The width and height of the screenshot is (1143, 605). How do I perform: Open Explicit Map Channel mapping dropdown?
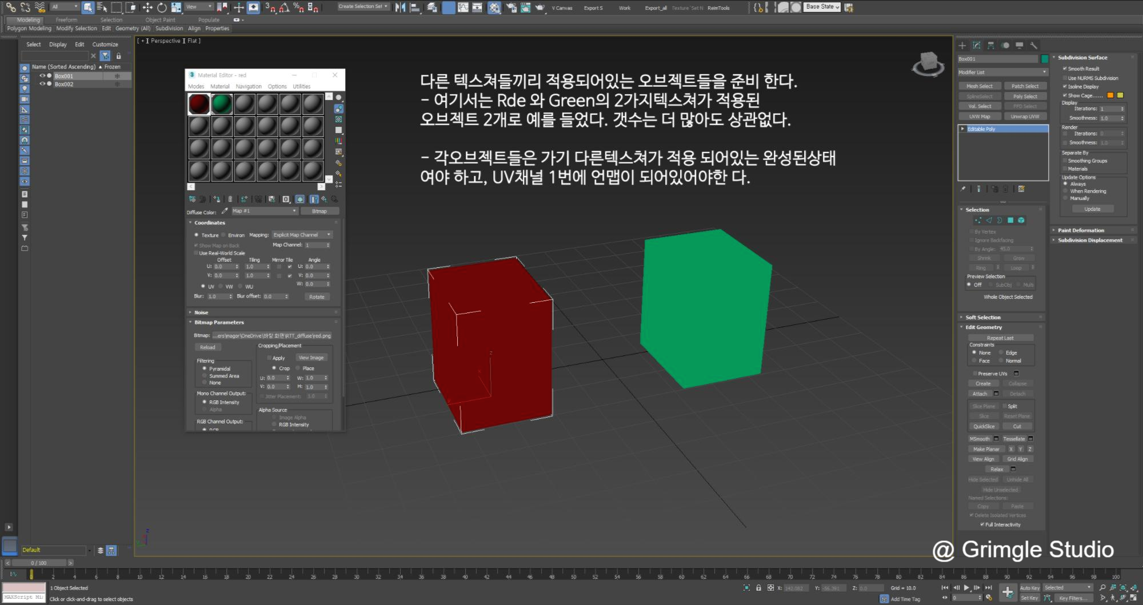pyautogui.click(x=302, y=235)
